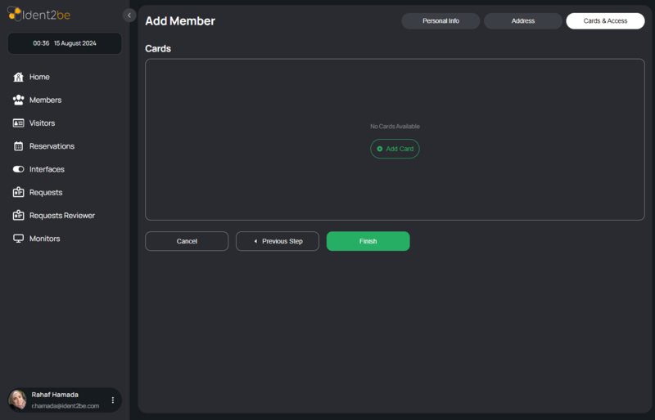
Task: Click the 'No Cards Available' text
Action: coord(395,127)
